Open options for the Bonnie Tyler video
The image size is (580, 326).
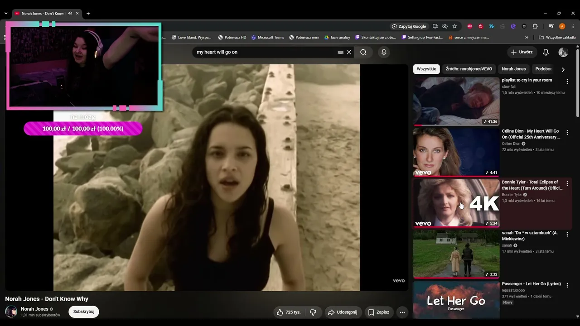tap(567, 184)
